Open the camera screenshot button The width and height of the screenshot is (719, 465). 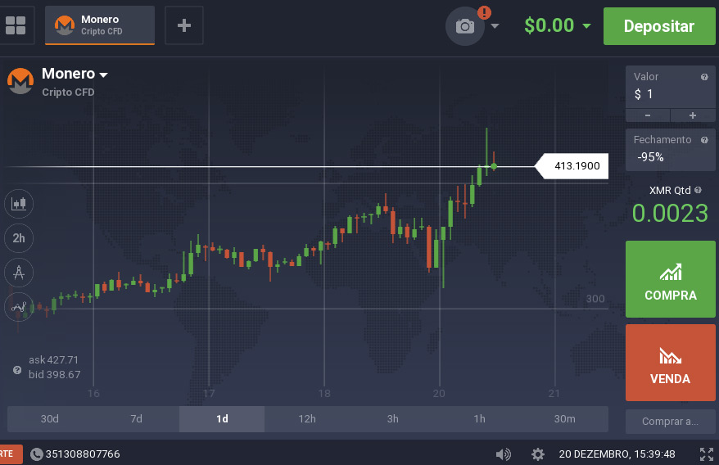[x=465, y=26]
